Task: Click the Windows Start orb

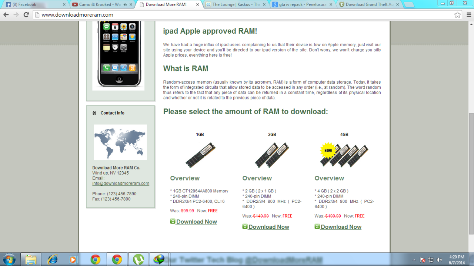Action: tap(10, 259)
